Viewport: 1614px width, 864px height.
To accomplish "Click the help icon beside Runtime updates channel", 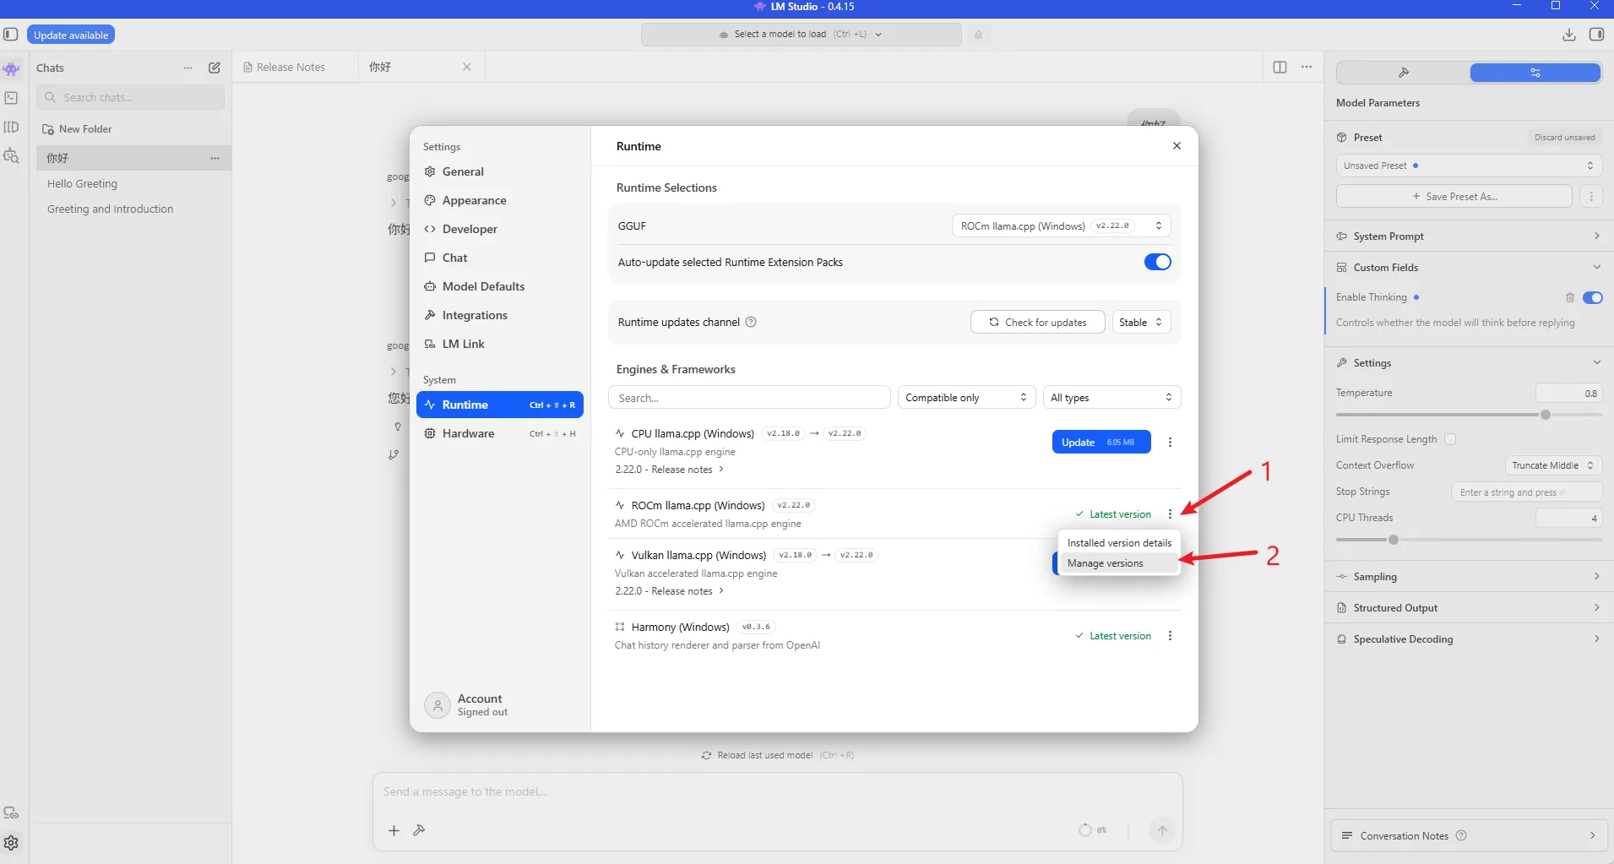I will pos(751,322).
